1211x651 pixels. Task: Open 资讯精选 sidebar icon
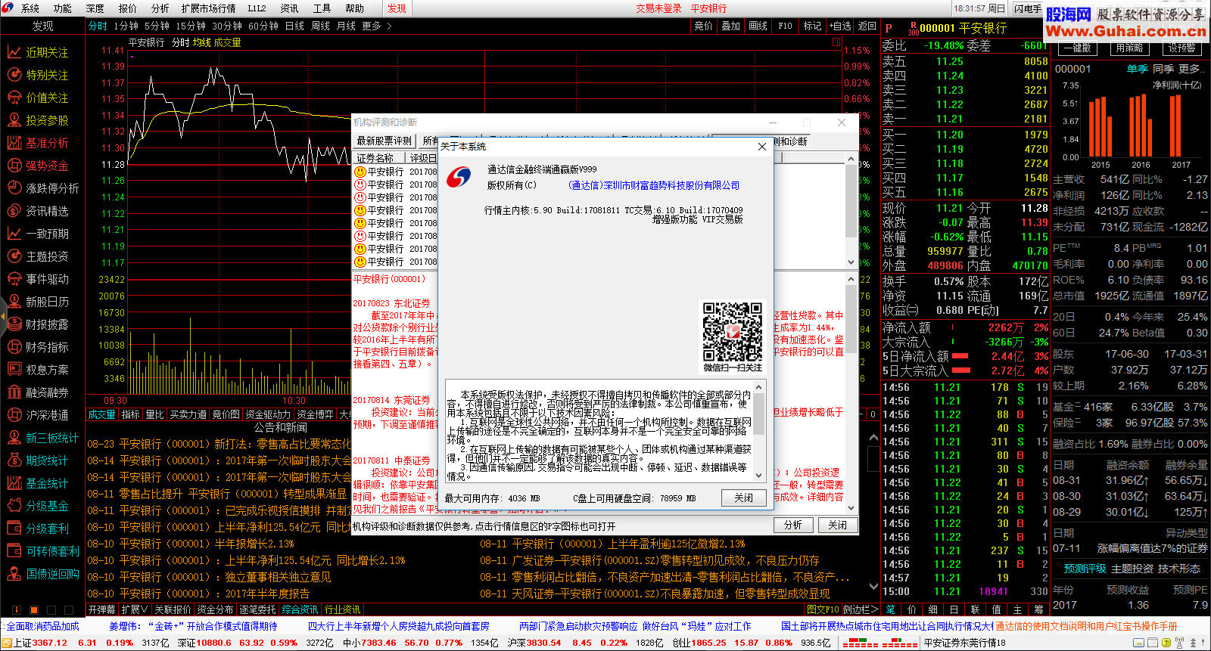14,211
